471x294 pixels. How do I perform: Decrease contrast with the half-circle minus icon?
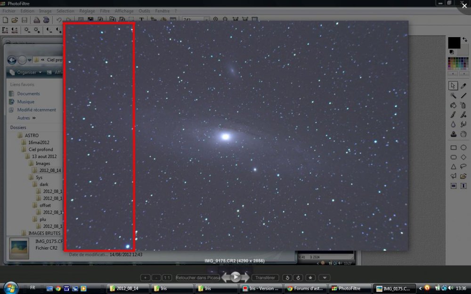(x=49, y=30)
